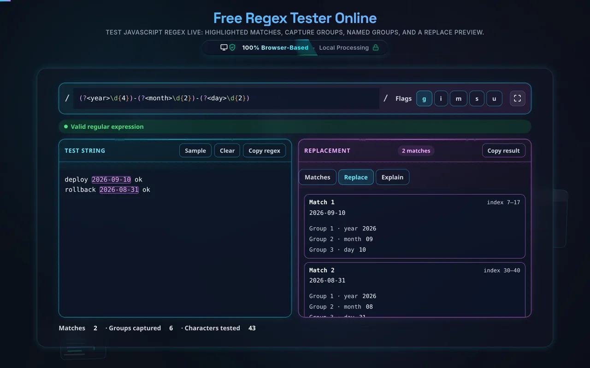Screen dimensions: 590x368
Task: Click the 'Match 2' card heading
Action: (x=322, y=270)
